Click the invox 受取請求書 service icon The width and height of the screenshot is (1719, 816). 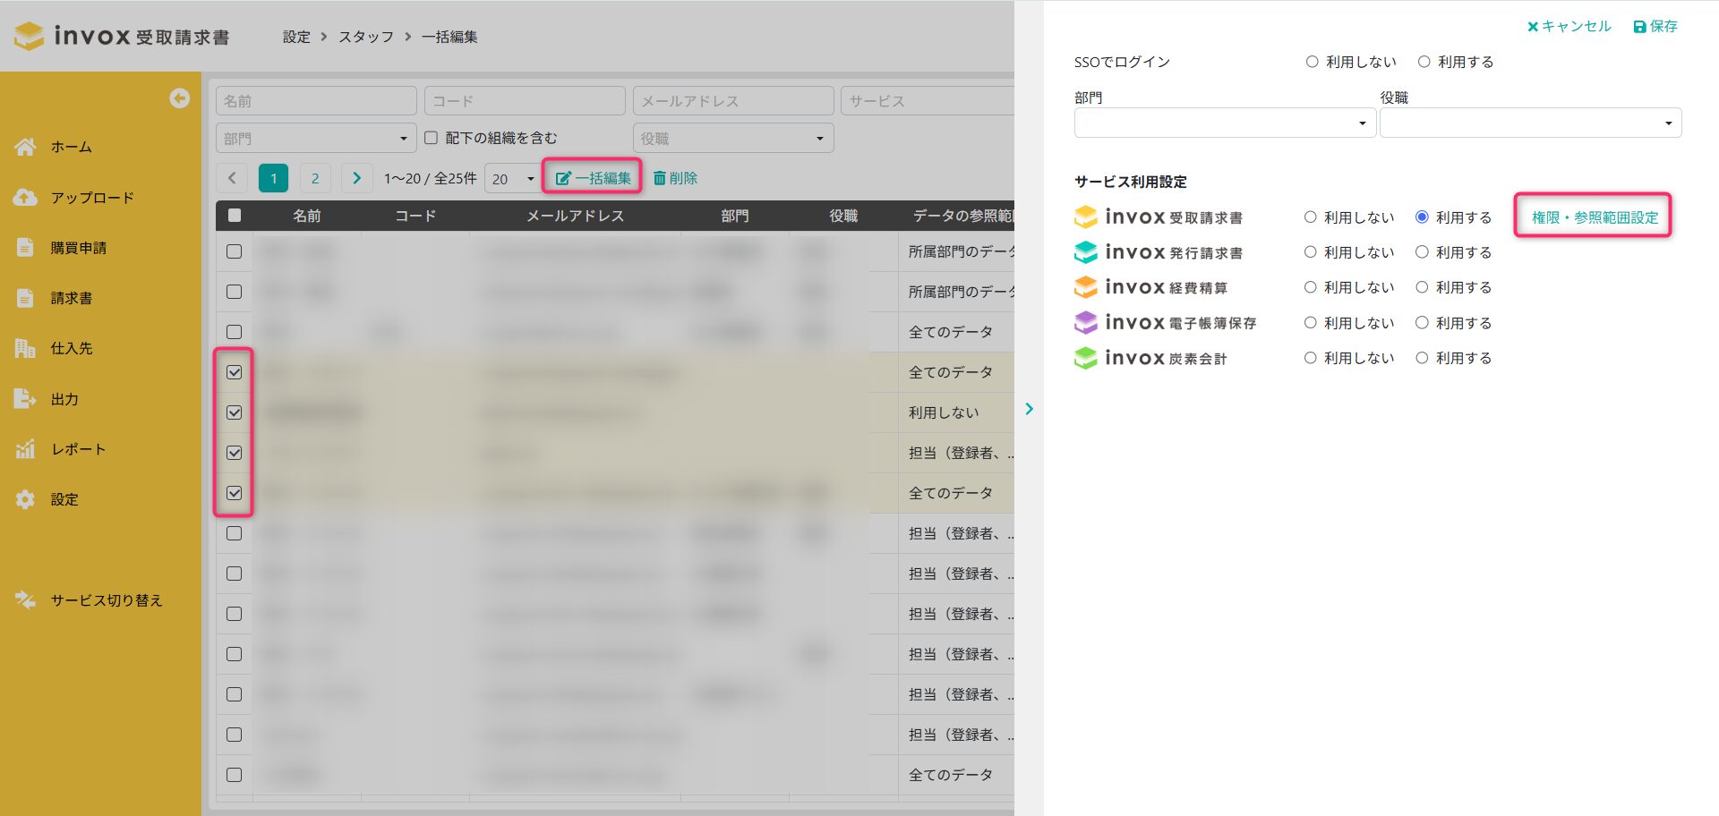pos(1085,217)
